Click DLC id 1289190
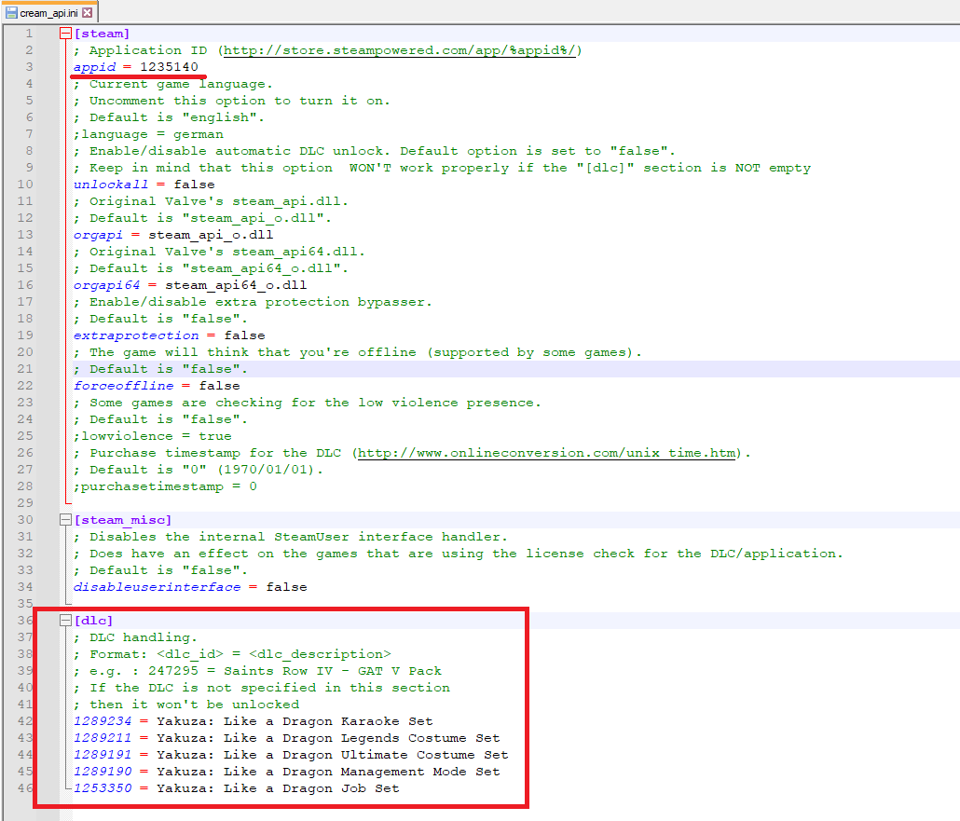The width and height of the screenshot is (960, 821). tap(103, 772)
